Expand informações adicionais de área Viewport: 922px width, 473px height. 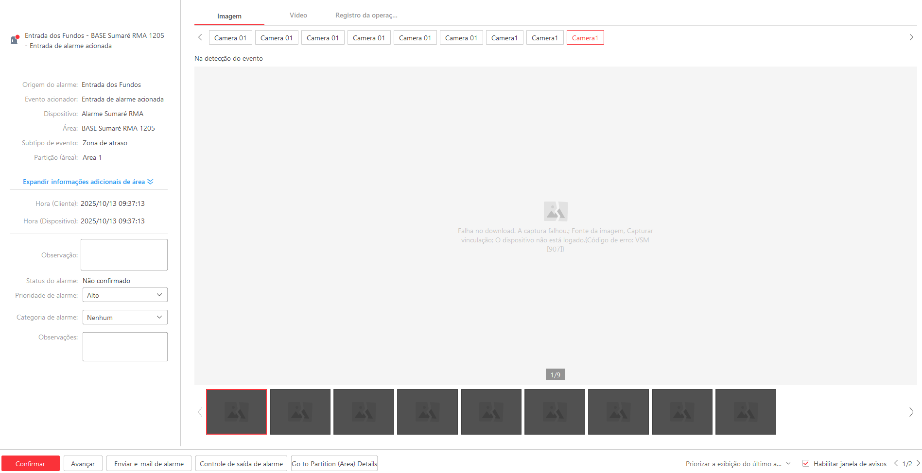(88, 182)
